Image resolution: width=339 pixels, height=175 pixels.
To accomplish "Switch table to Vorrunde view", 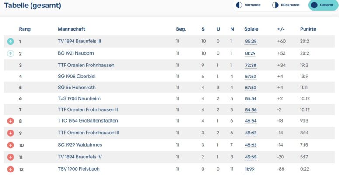I will point(248,5).
